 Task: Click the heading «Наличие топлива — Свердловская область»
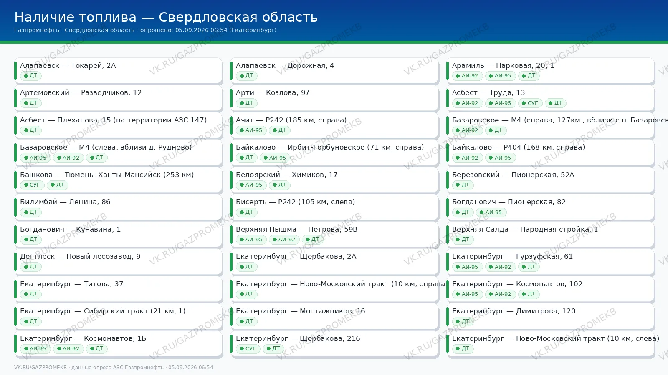pos(166,17)
